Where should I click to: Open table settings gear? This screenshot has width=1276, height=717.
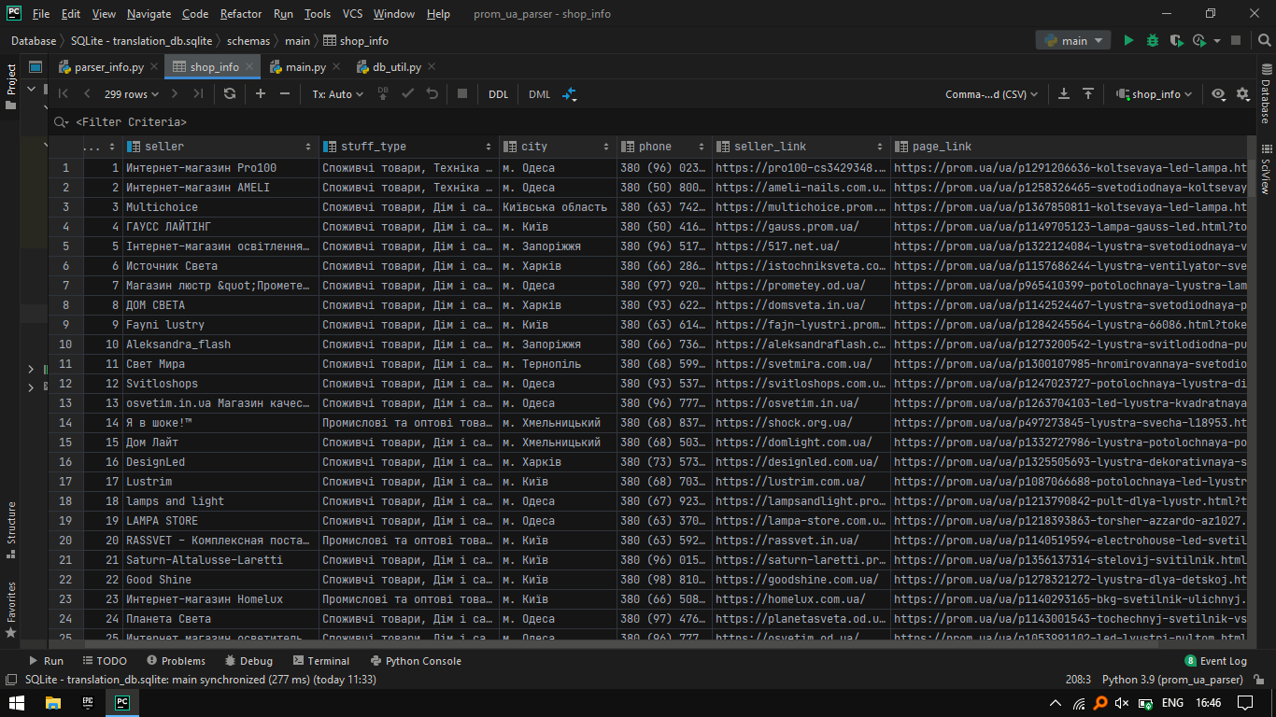click(x=1242, y=94)
